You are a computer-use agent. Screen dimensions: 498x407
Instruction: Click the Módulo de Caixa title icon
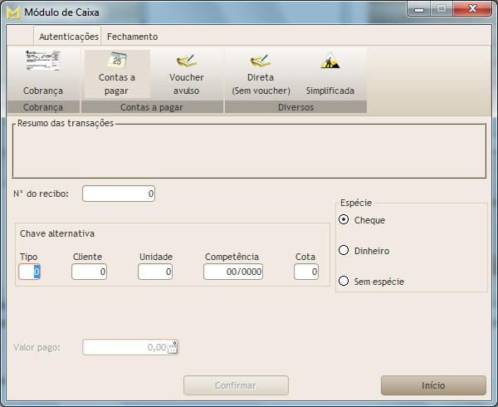pos(13,12)
